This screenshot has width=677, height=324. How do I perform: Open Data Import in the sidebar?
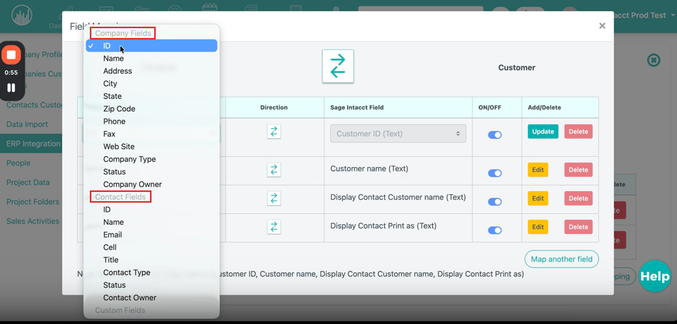click(27, 124)
